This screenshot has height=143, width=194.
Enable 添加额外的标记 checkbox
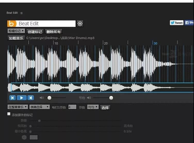coord(9,114)
